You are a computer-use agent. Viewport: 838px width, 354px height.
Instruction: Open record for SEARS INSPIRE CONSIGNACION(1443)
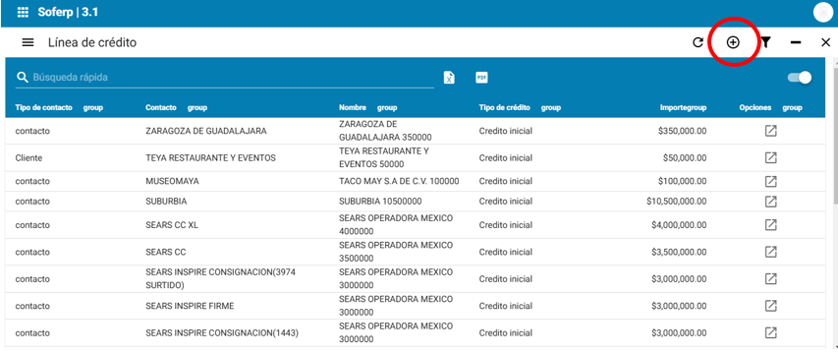[770, 332]
